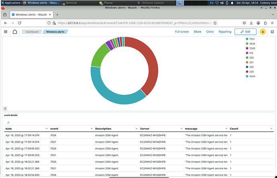Open the Share menu

click(x=198, y=32)
